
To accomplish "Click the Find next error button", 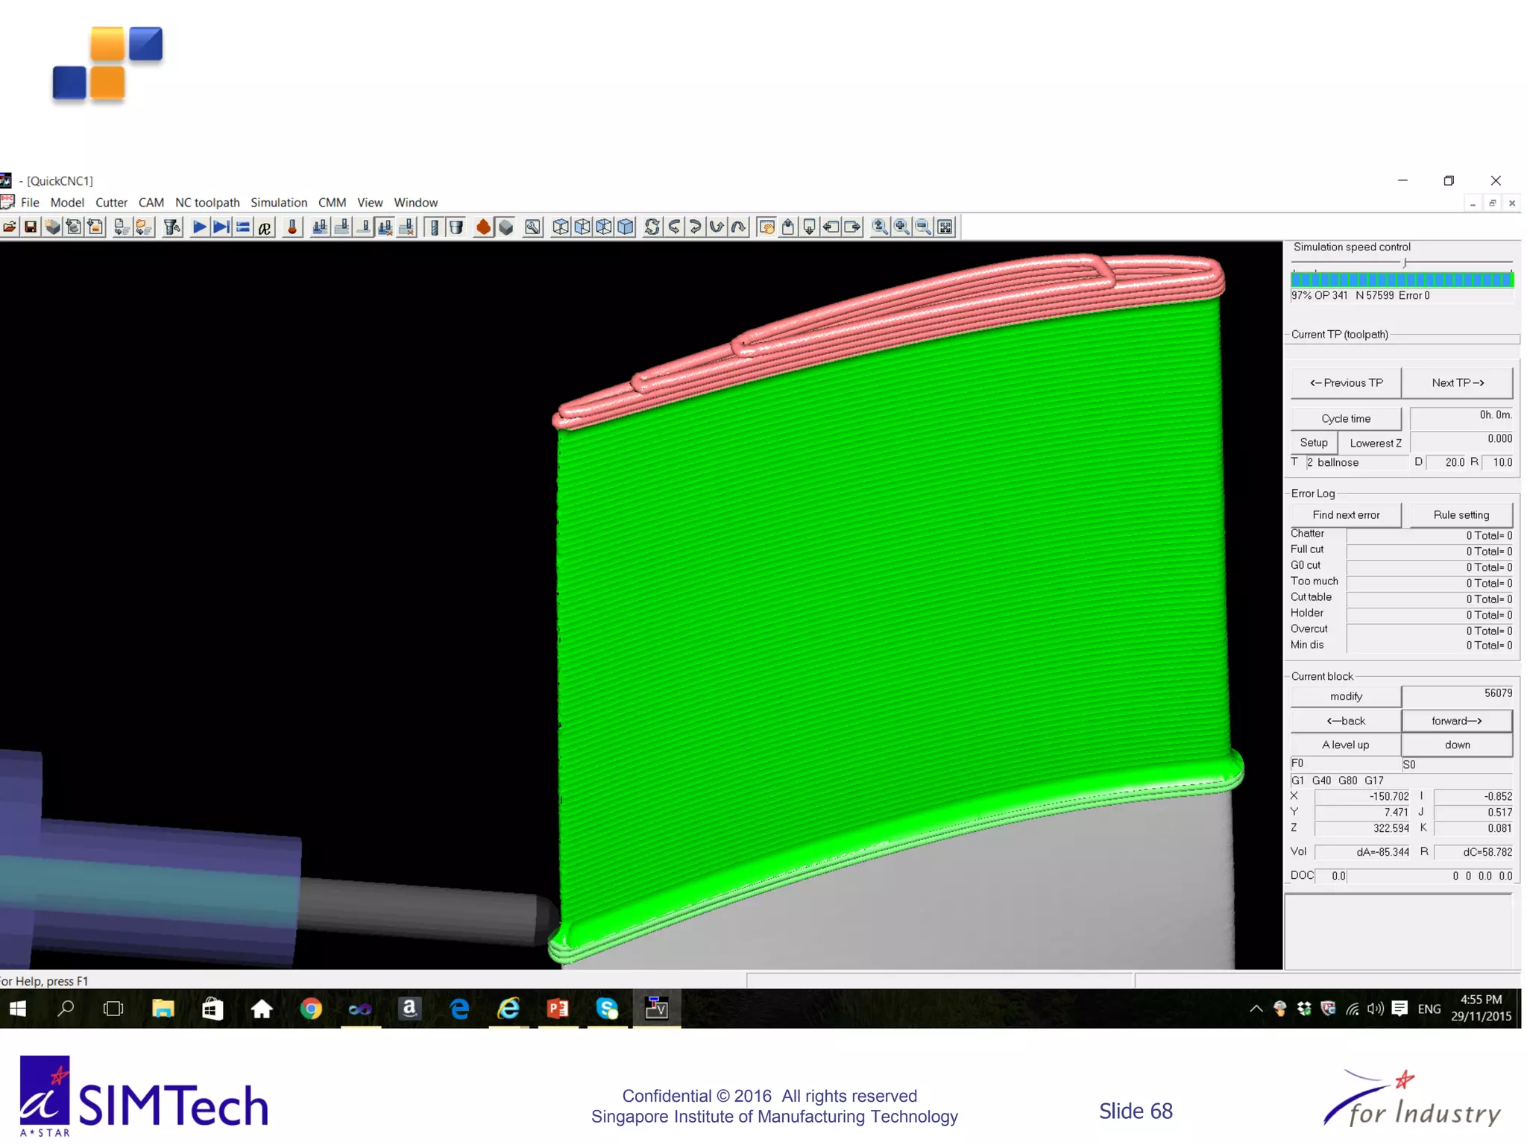I will [x=1346, y=514].
